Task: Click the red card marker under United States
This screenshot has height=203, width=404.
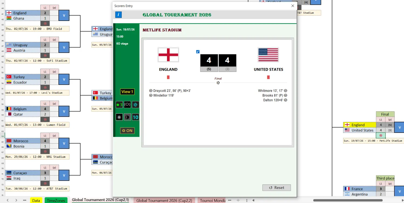Action: pyautogui.click(x=268, y=77)
